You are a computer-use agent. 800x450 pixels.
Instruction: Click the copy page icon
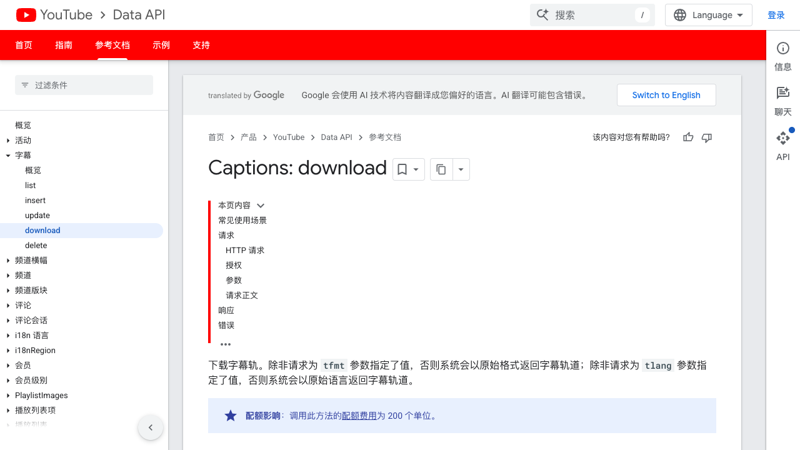[x=441, y=169]
